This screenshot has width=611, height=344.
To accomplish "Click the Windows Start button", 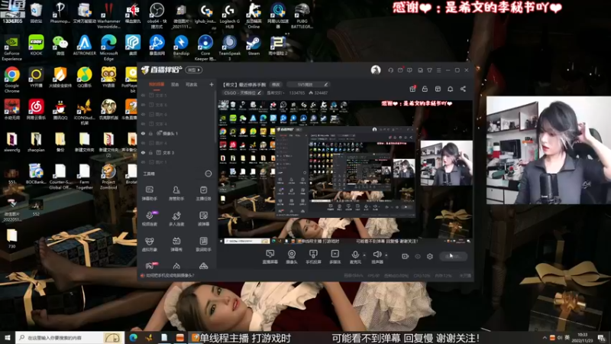I will (x=8, y=337).
